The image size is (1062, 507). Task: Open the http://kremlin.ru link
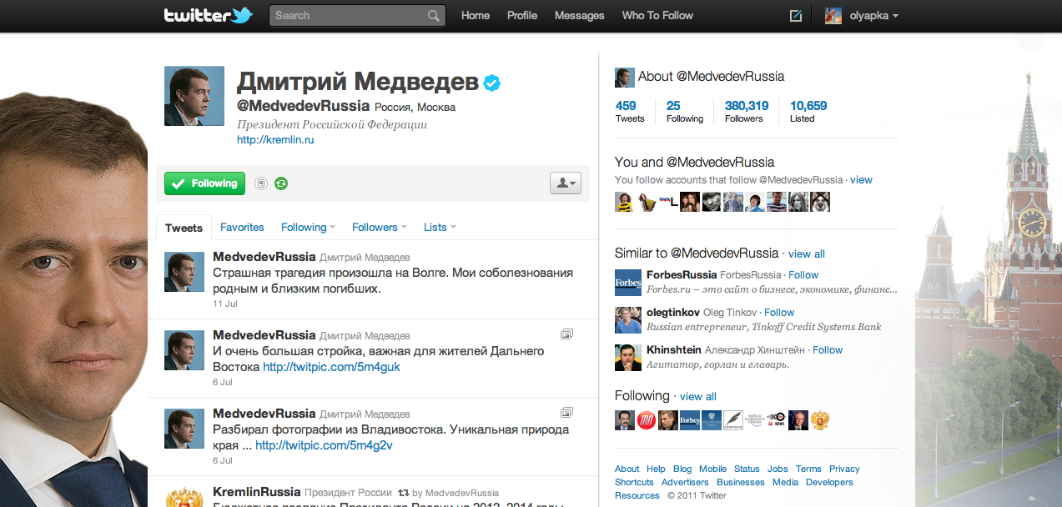275,140
